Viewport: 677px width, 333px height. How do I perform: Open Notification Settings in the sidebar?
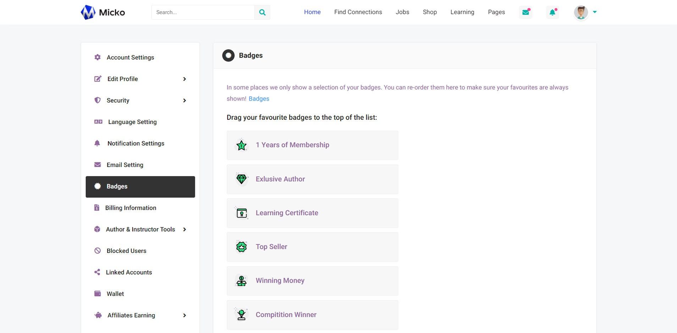pyautogui.click(x=136, y=143)
